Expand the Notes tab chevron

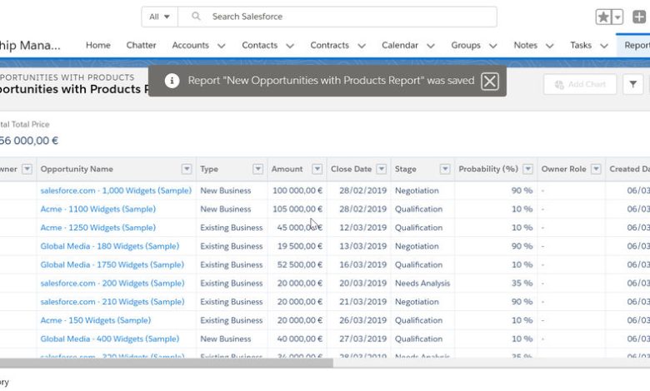[x=549, y=46]
